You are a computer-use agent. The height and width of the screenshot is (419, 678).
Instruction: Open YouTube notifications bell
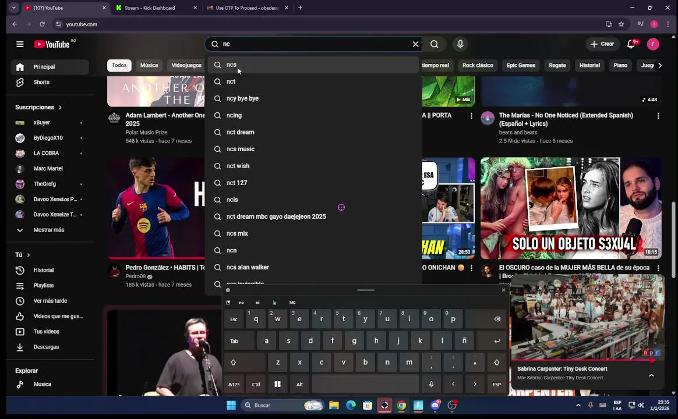631,44
